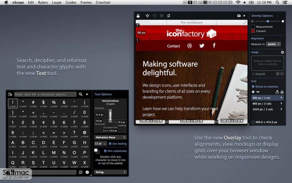
Task: Open the Measure in pixels dropdown
Action: (273, 44)
